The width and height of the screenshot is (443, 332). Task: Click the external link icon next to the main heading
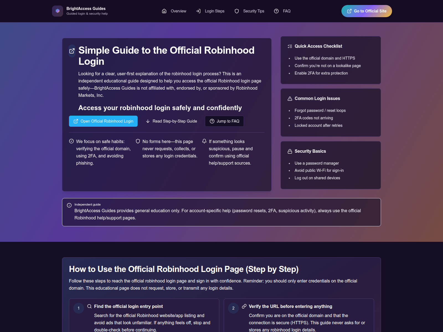(x=72, y=51)
